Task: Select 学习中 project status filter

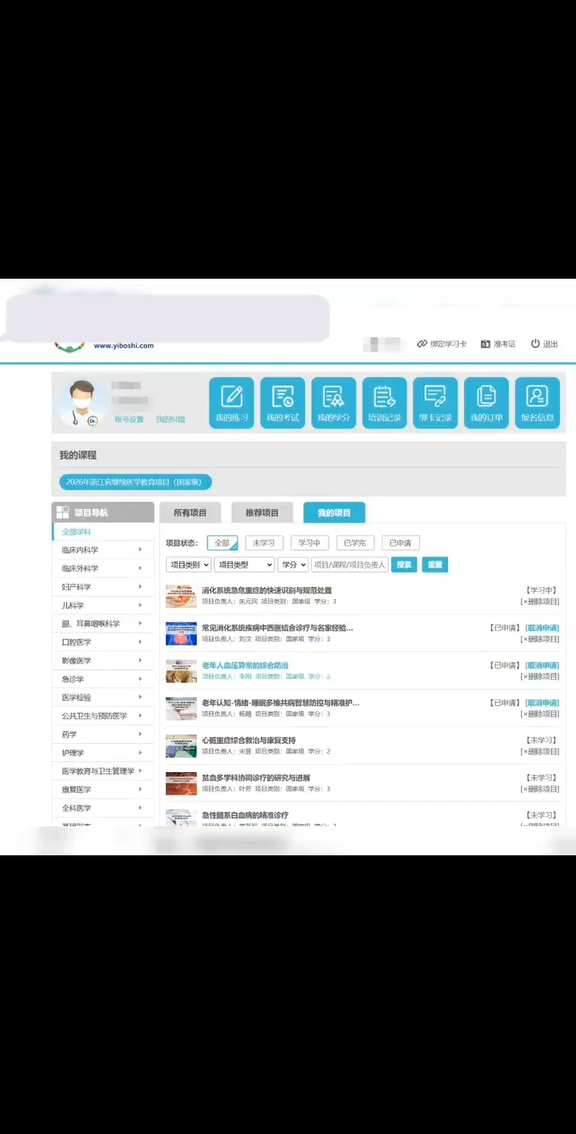Action: coord(309,543)
